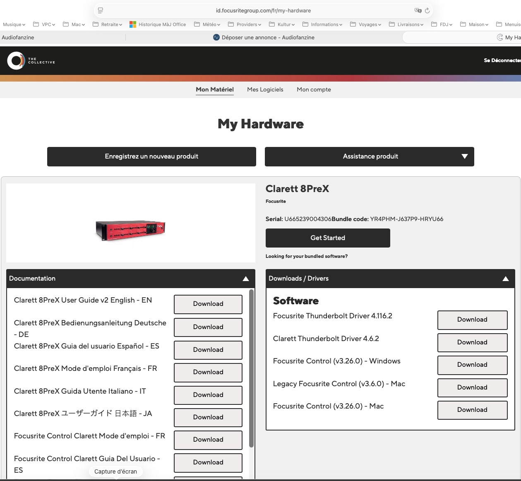Viewport: 521px width, 481px height.
Task: Click the translate page icon in address bar
Action: coord(418,10)
